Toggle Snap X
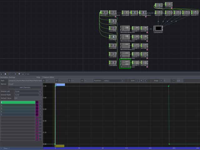200x150 pixels. point(161,81)
